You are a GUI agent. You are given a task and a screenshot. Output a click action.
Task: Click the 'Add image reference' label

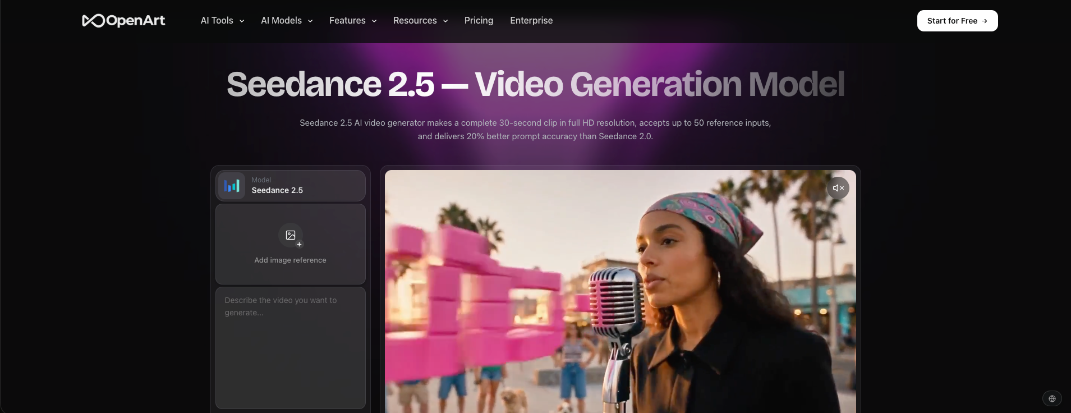point(290,260)
